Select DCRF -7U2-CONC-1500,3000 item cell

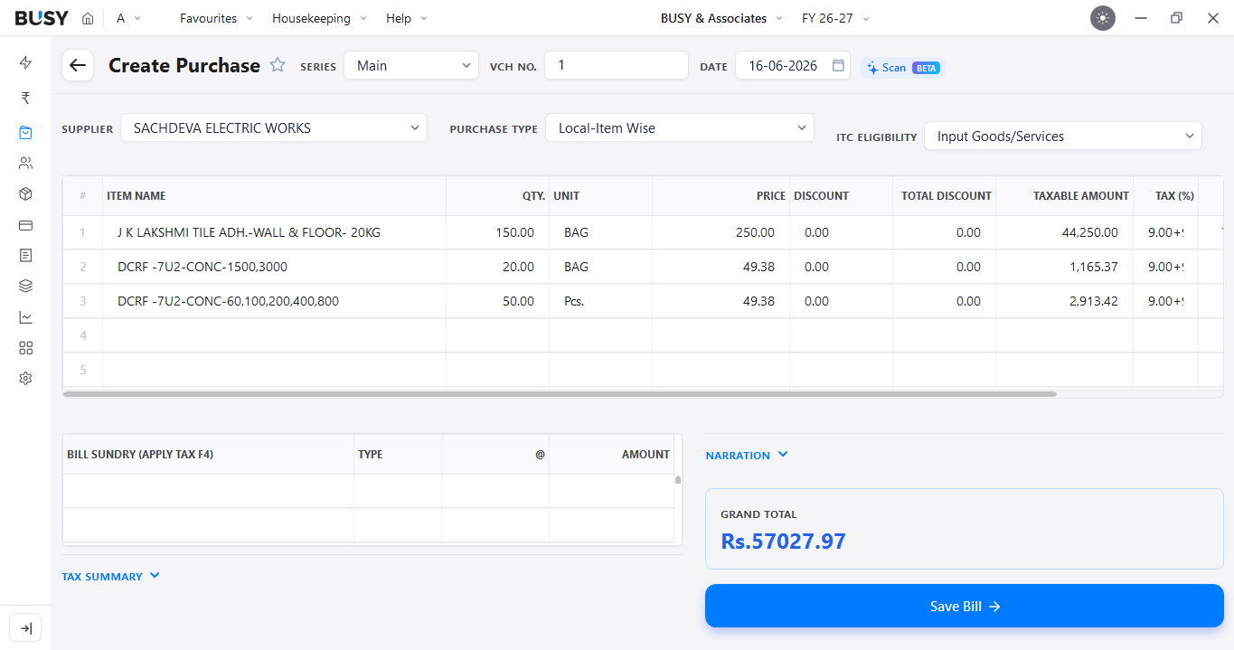point(274,267)
